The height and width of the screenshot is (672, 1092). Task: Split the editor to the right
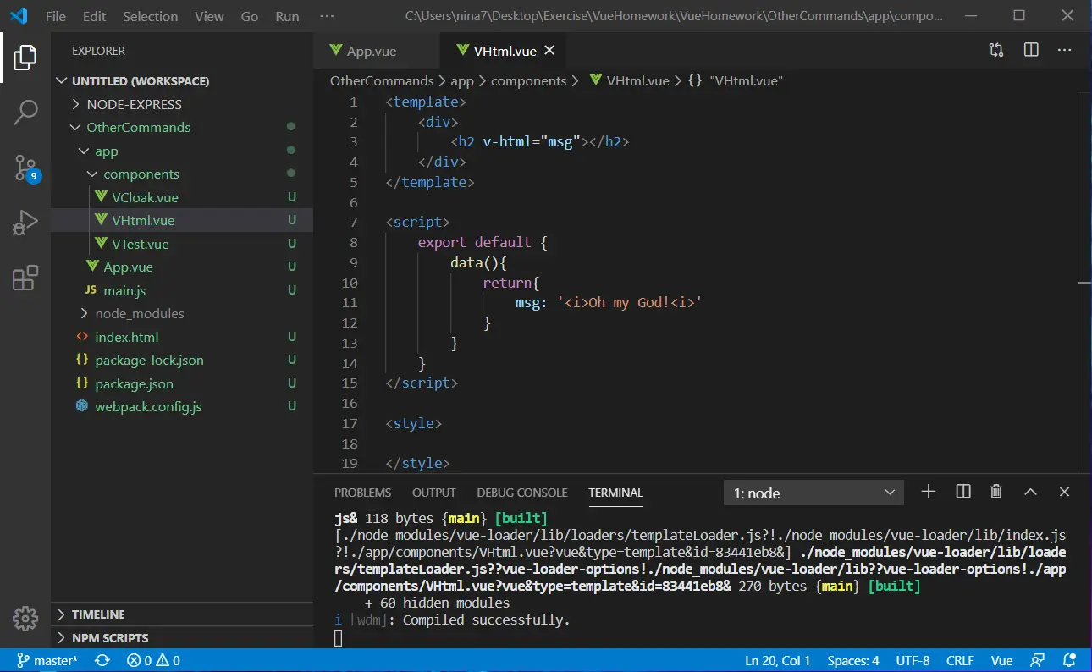click(x=1031, y=50)
